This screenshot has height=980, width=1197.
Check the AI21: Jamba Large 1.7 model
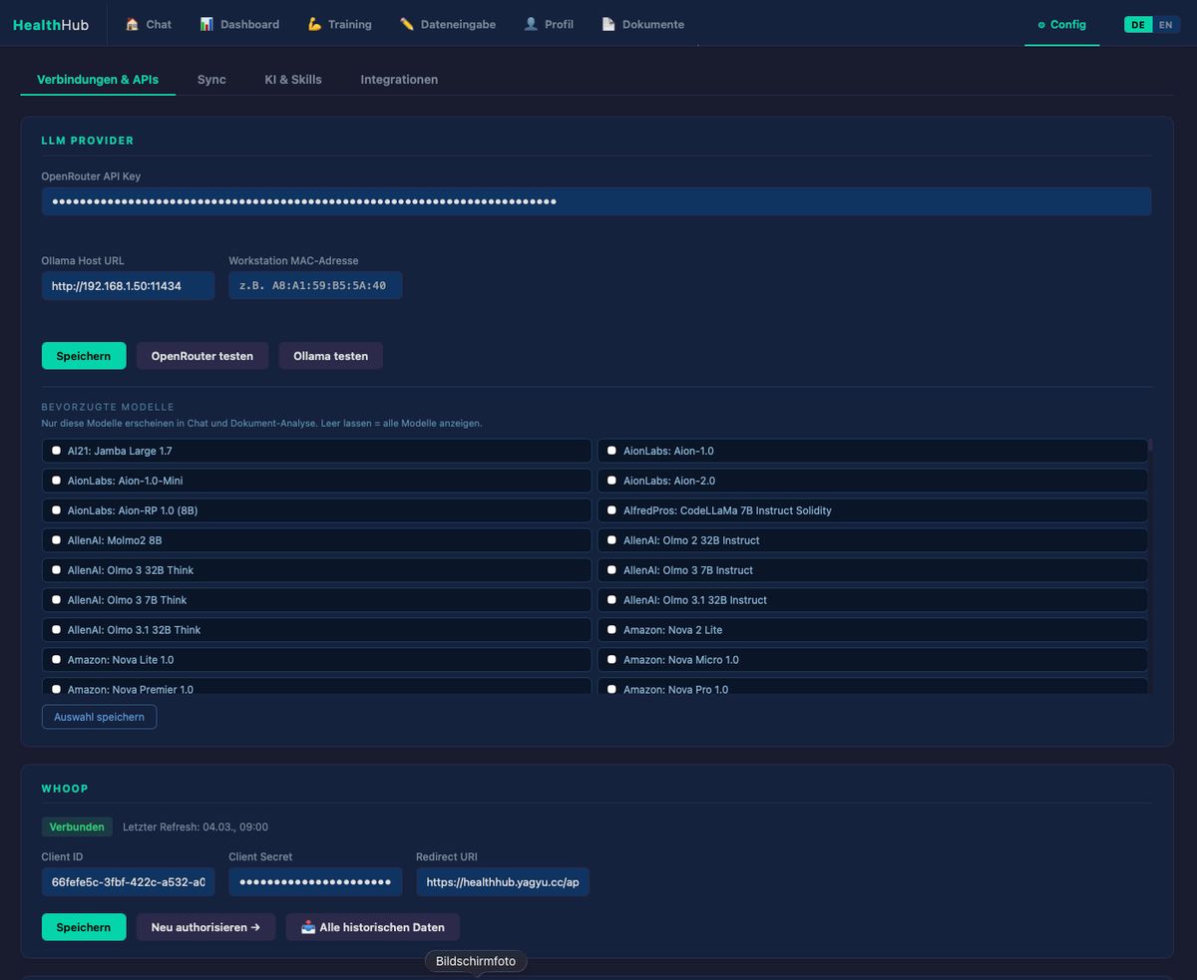[x=56, y=451]
